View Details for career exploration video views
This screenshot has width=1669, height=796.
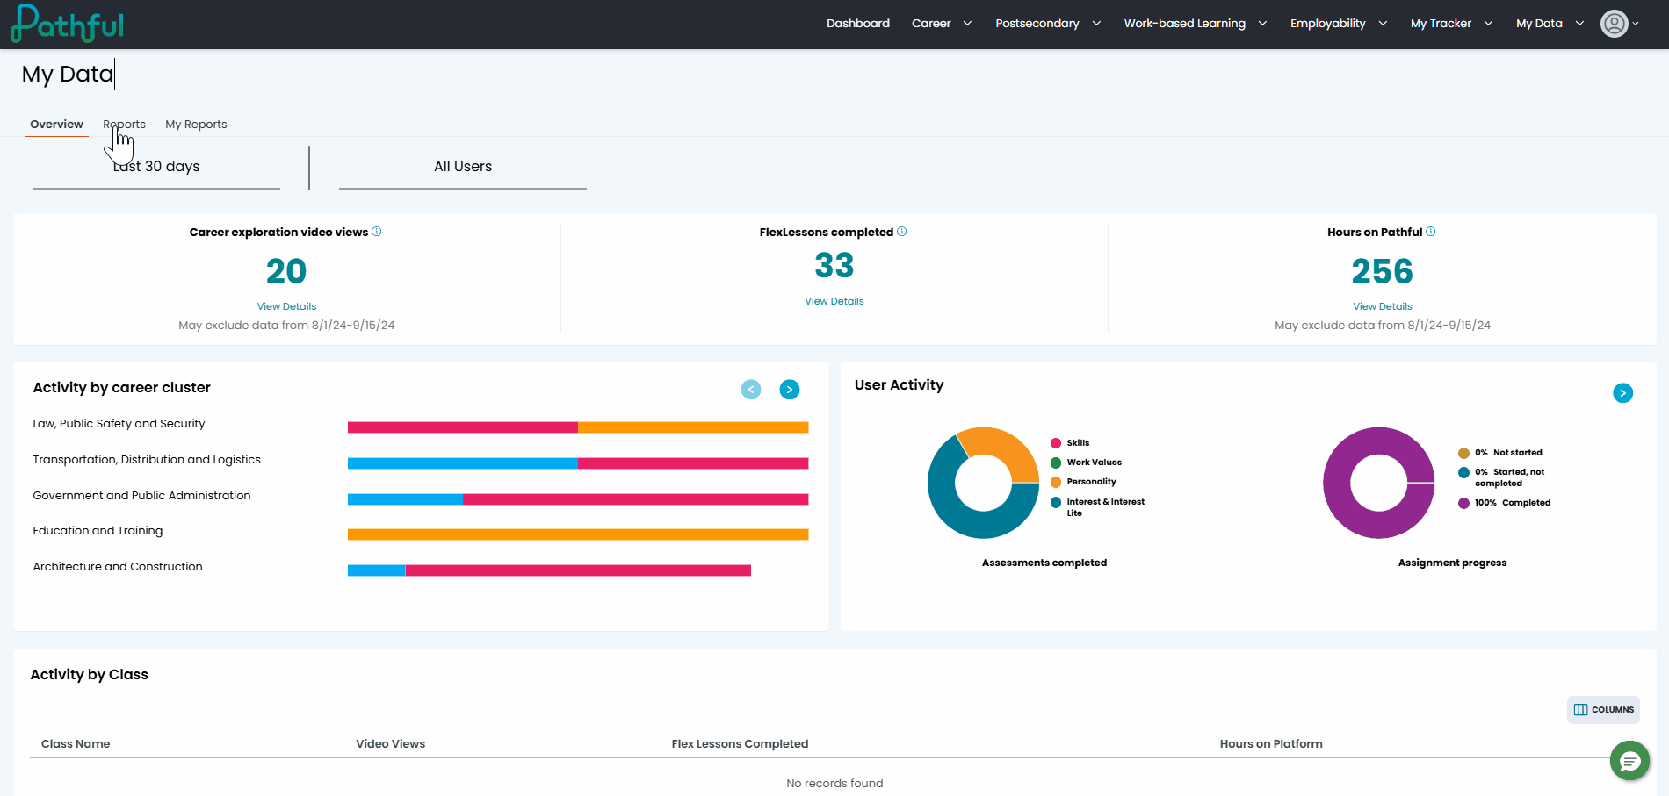(286, 306)
